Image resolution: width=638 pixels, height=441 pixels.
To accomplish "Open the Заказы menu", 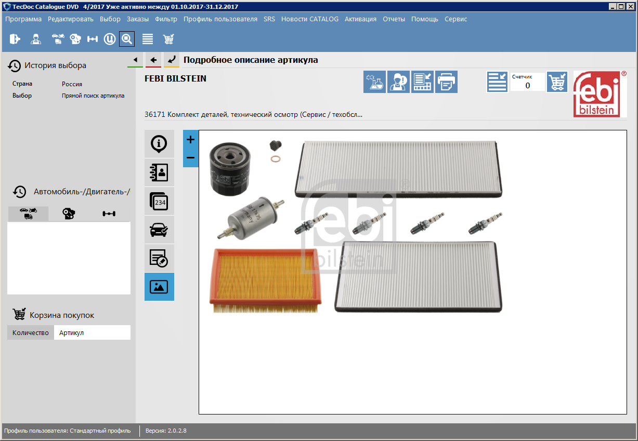I will point(138,19).
